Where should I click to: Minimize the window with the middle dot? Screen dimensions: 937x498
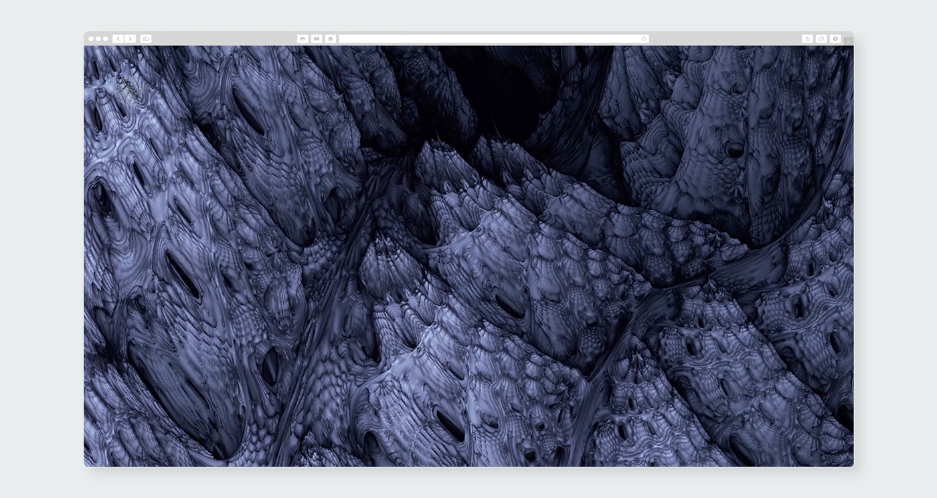pos(98,39)
